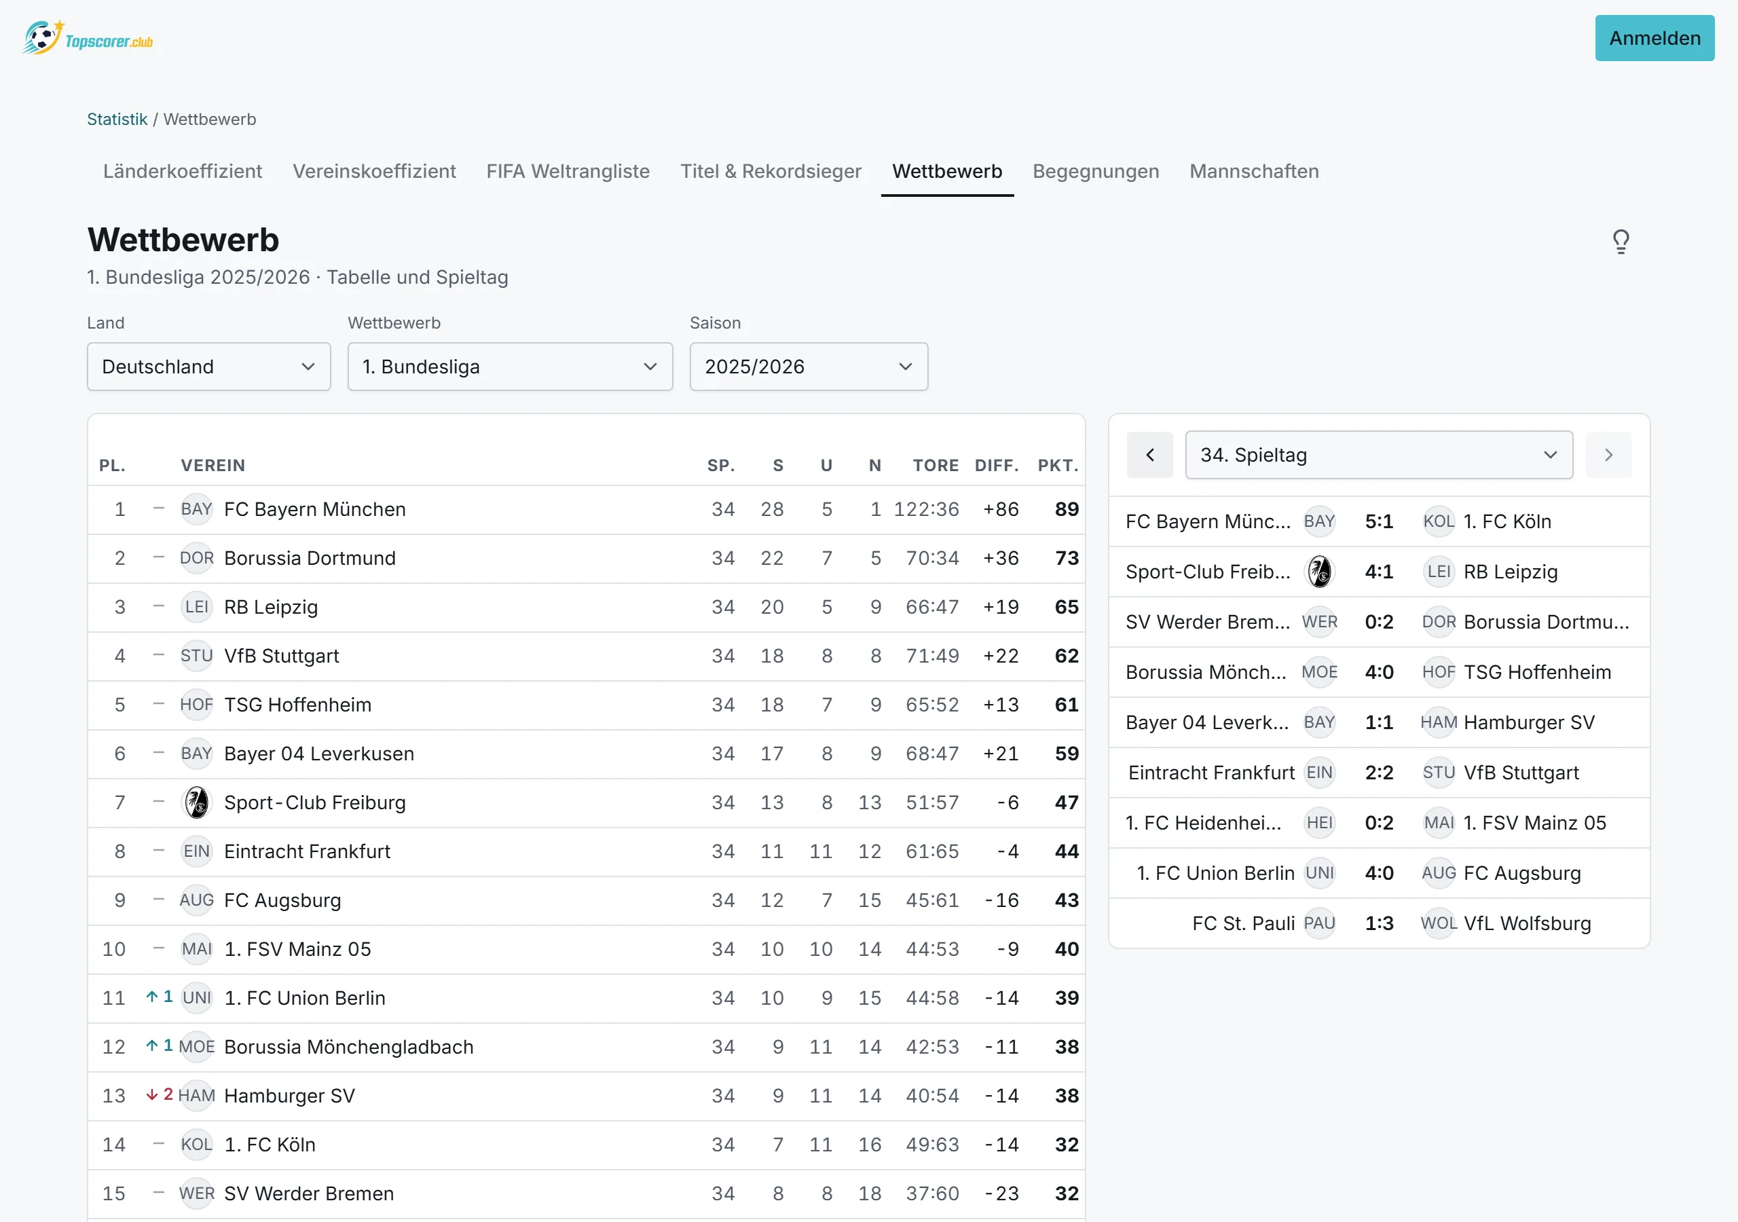Image resolution: width=1738 pixels, height=1222 pixels.
Task: Click the 89 points value for Bayern
Action: point(1067,510)
